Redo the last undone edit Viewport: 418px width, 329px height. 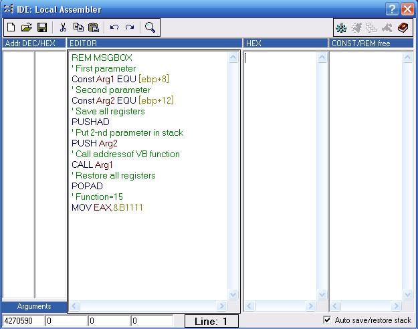coord(130,27)
